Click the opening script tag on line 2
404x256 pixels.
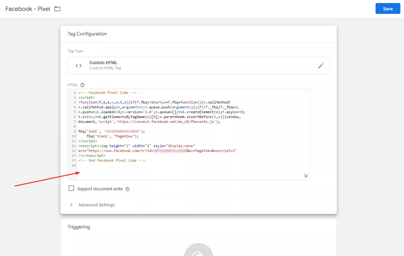pos(86,97)
